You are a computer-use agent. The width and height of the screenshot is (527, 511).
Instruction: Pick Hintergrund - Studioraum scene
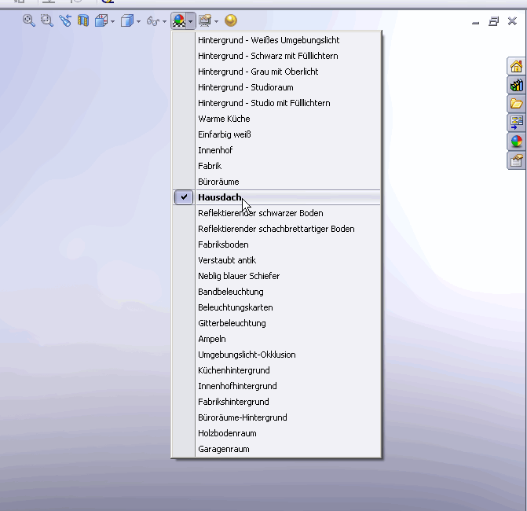(276, 87)
